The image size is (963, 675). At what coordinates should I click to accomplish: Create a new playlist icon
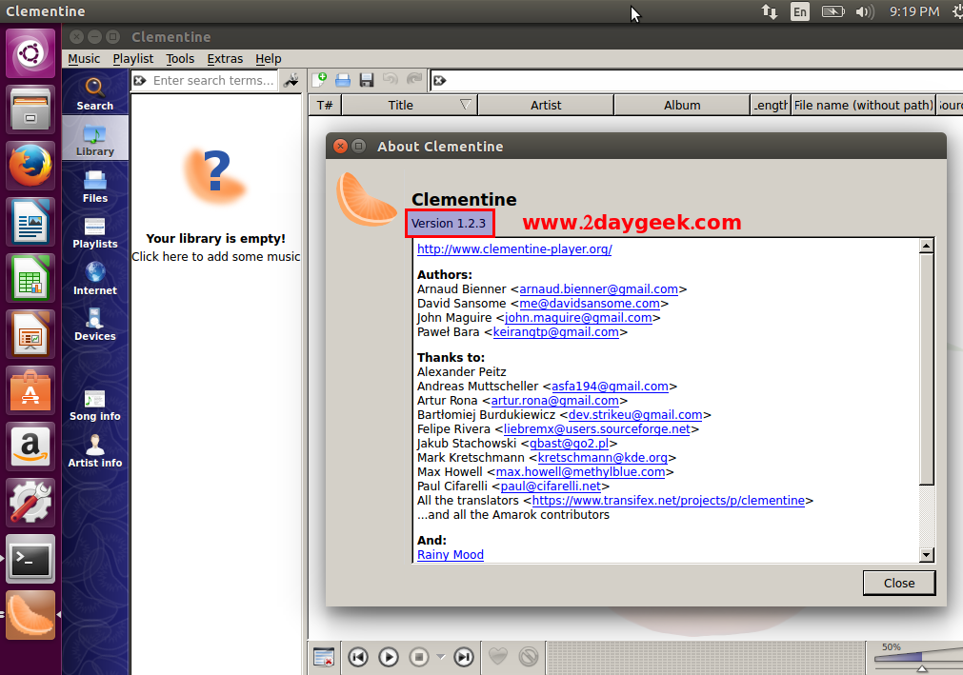[x=319, y=80]
